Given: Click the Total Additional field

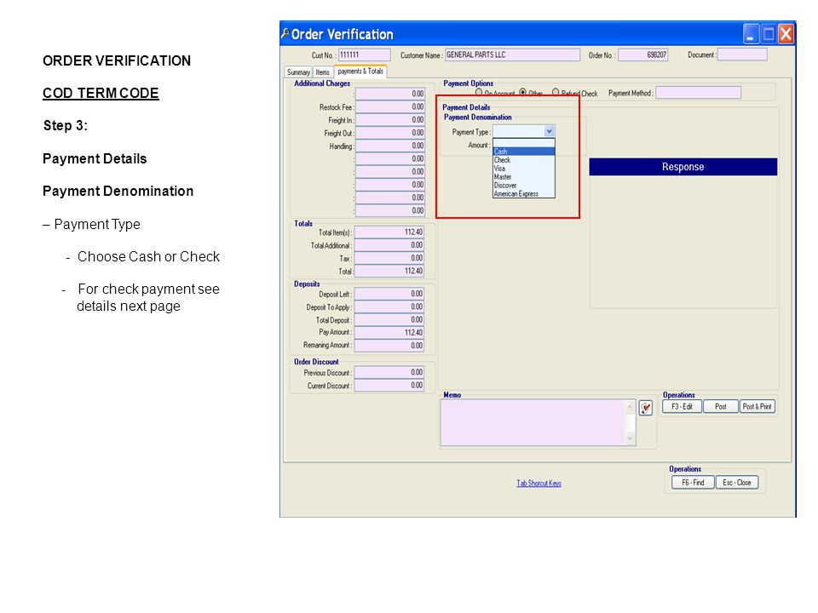Looking at the screenshot, I should coord(389,245).
